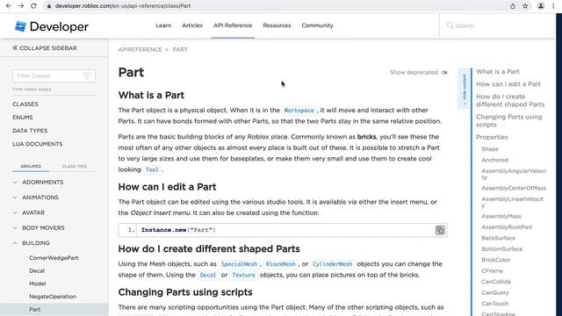
Task: Open the Texture inline link
Action: point(244,275)
